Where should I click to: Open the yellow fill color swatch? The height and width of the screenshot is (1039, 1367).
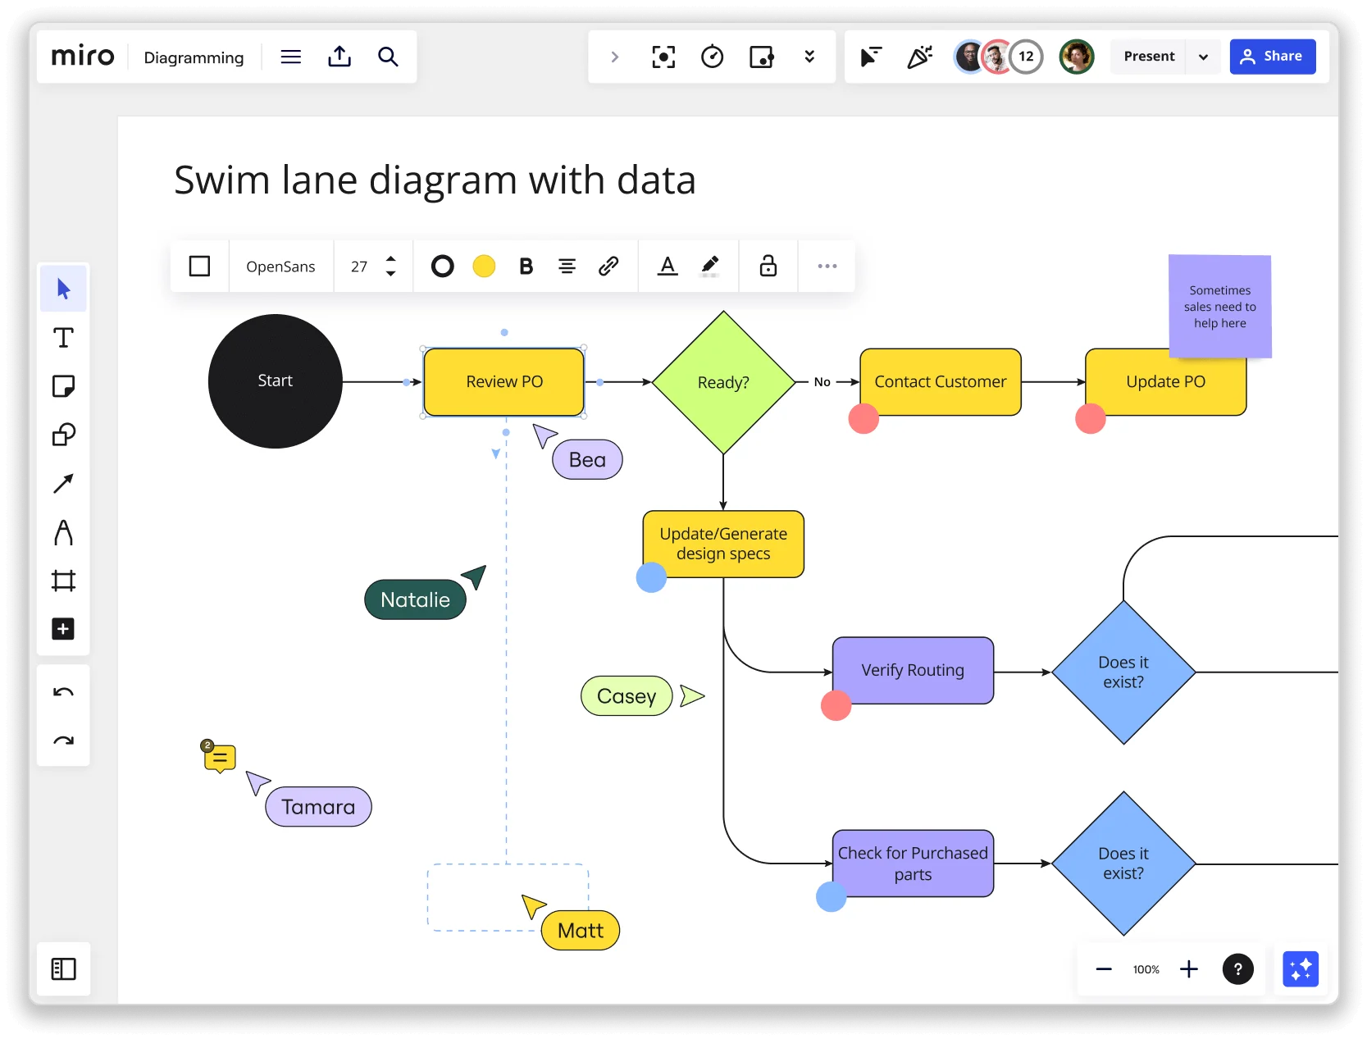tap(484, 266)
